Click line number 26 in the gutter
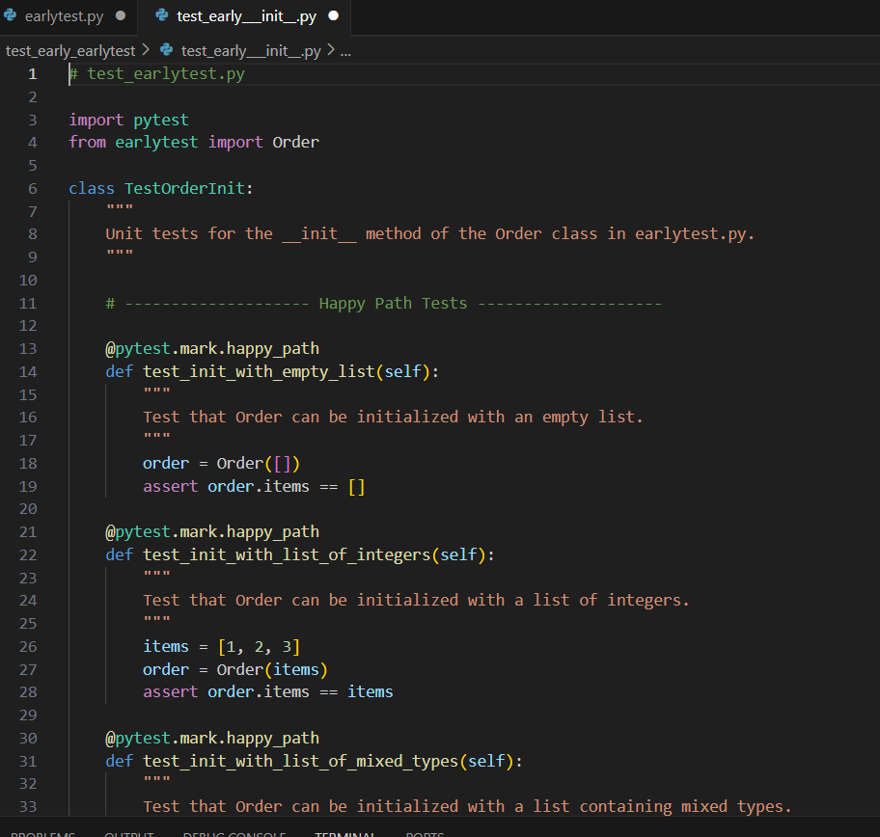Image resolution: width=880 pixels, height=837 pixels. click(x=28, y=647)
